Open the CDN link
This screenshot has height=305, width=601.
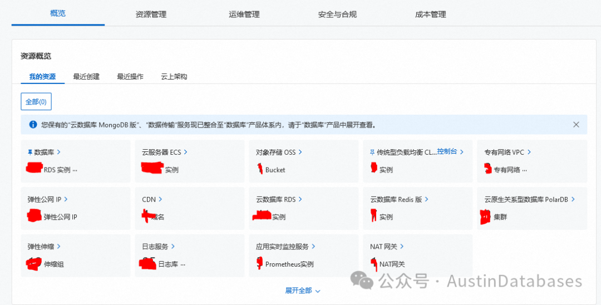click(149, 199)
